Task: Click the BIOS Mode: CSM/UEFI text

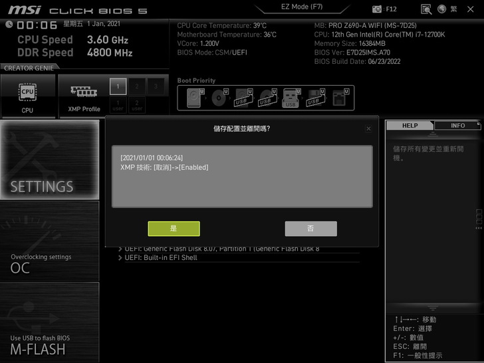Action: click(x=212, y=53)
